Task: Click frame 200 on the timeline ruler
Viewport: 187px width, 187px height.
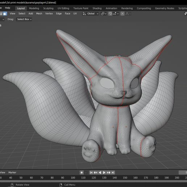Action: (x=177, y=178)
